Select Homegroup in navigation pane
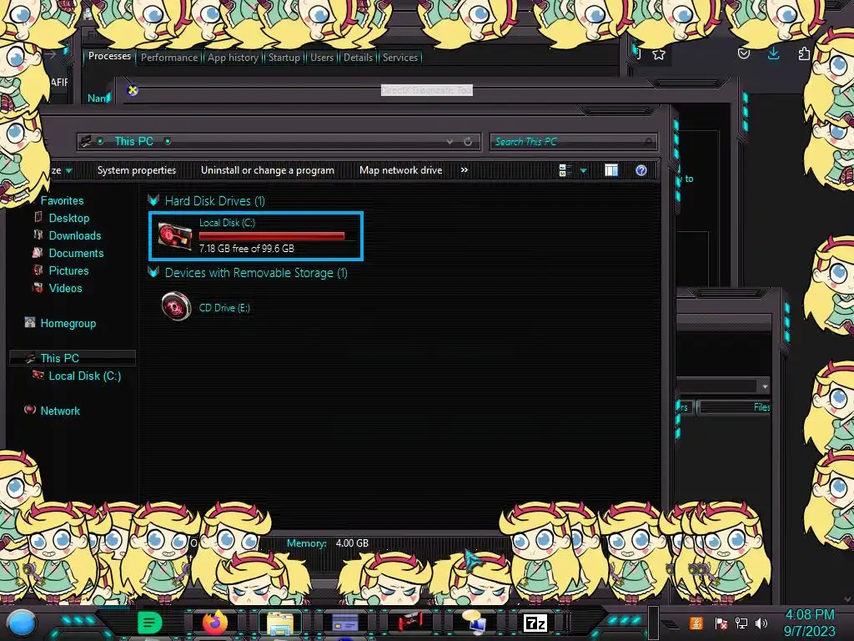The width and height of the screenshot is (854, 641). 68,323
